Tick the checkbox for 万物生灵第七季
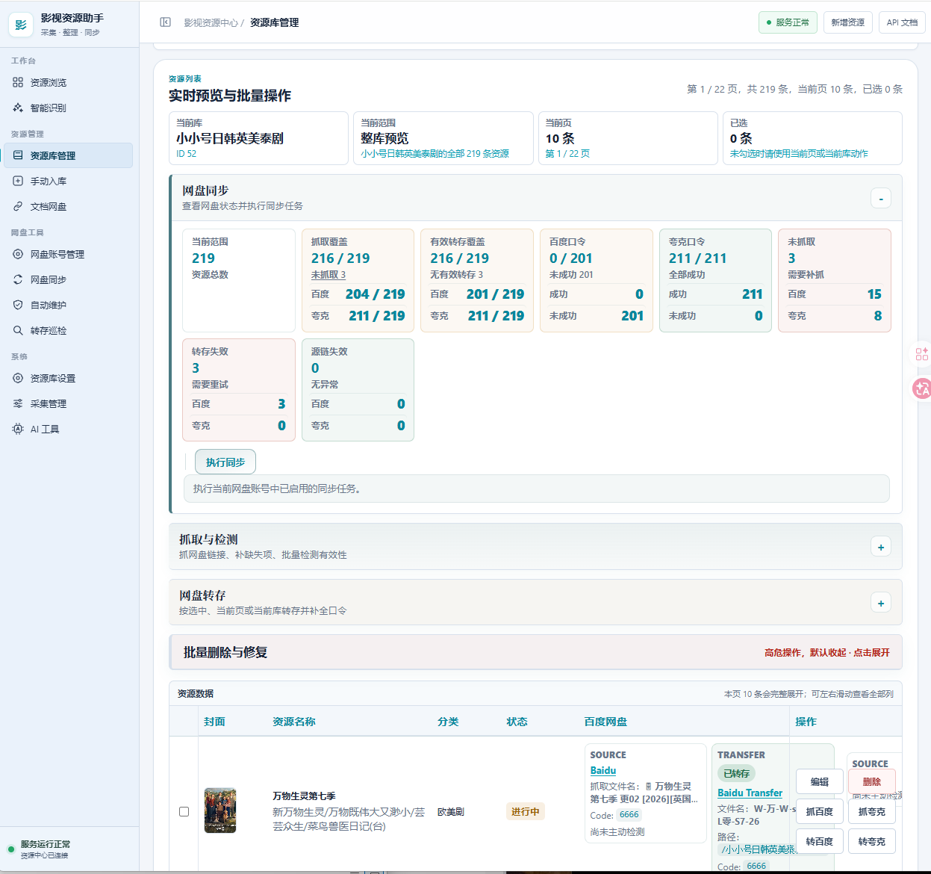Viewport: 931px width, 874px height. 184,811
